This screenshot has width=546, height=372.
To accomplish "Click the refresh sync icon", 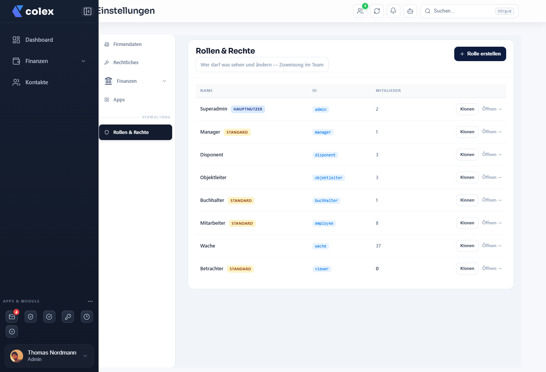I will [x=377, y=11].
